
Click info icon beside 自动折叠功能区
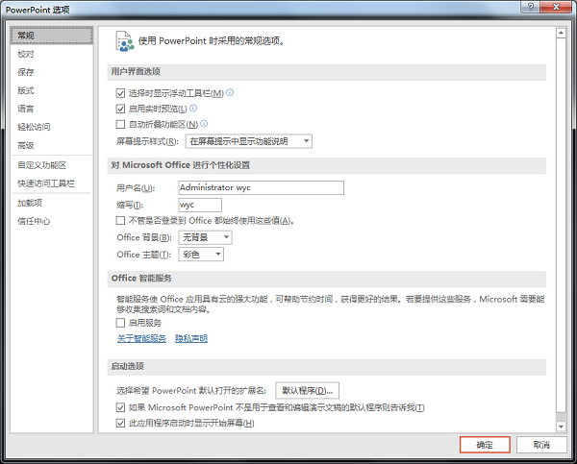204,124
